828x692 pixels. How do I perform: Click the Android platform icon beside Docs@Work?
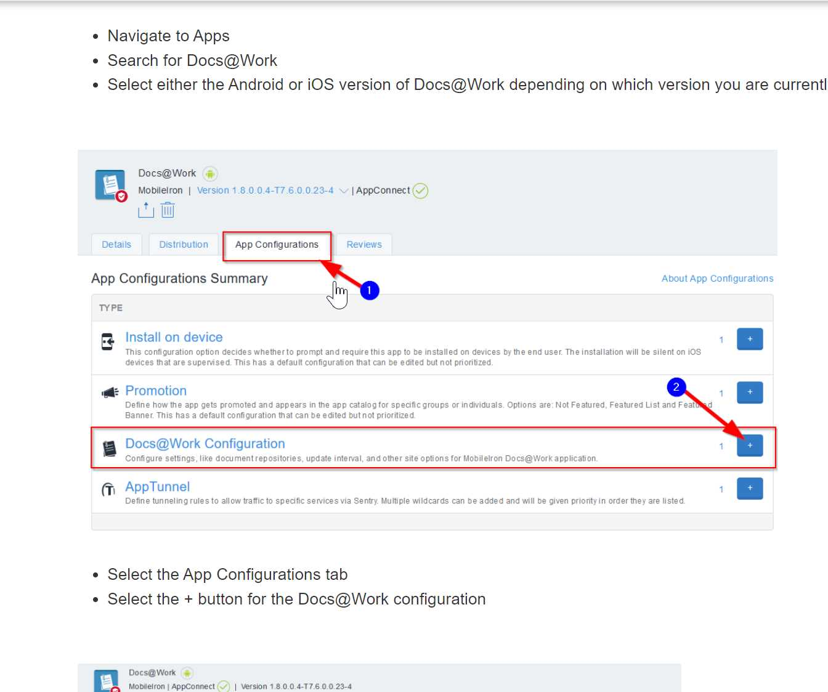pyautogui.click(x=210, y=174)
